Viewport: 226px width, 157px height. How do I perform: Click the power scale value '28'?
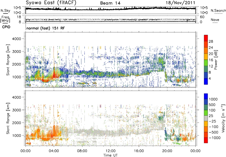pos(211,41)
